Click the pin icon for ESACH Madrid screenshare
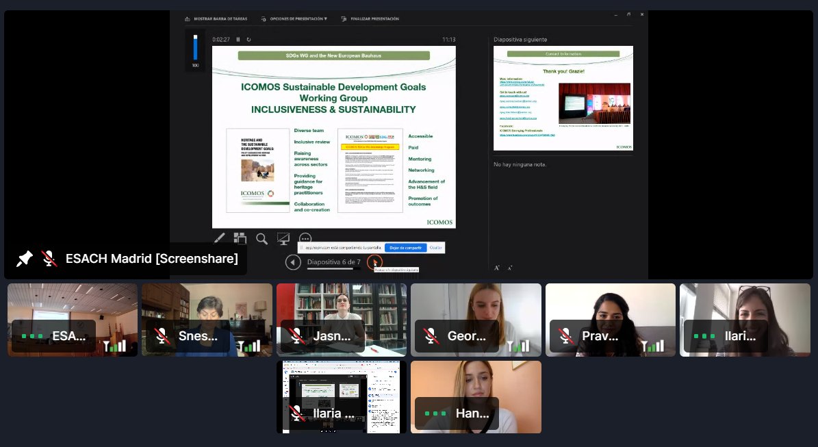Image resolution: width=818 pixels, height=447 pixels. click(24, 259)
